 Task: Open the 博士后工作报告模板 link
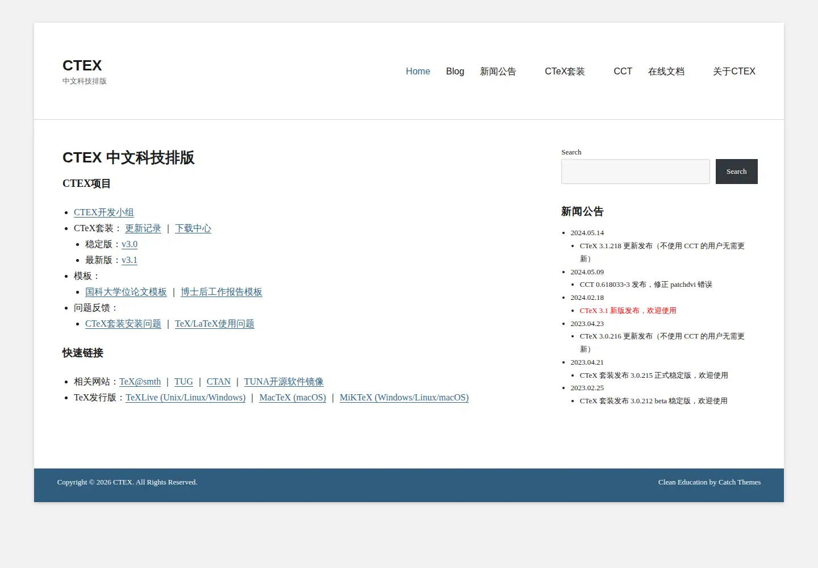click(222, 292)
